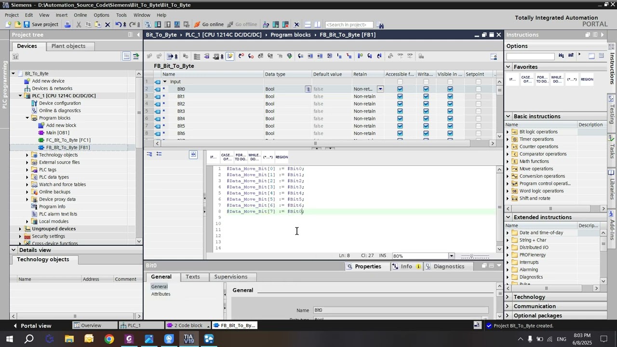The width and height of the screenshot is (617, 347).
Task: Open File Explorer from the taskbar
Action: [69, 339]
